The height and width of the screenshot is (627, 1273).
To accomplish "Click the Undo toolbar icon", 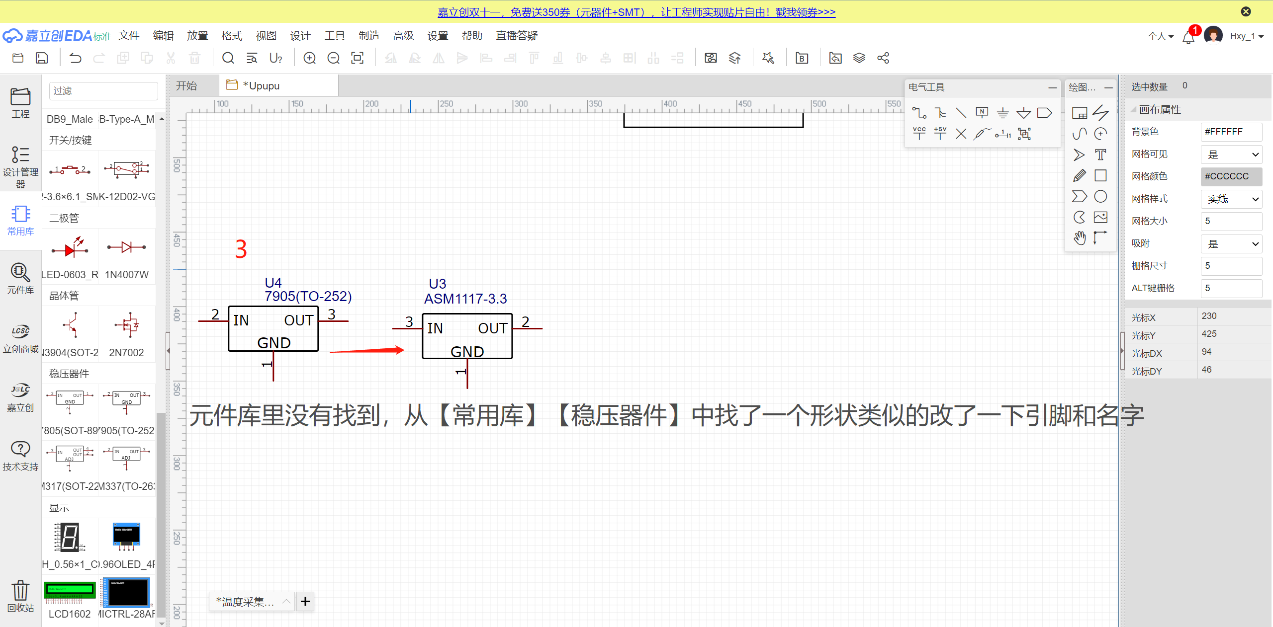I will [75, 58].
